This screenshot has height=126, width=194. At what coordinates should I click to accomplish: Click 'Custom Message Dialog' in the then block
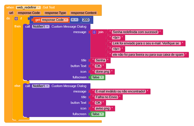pyautogui.click(x=69, y=26)
